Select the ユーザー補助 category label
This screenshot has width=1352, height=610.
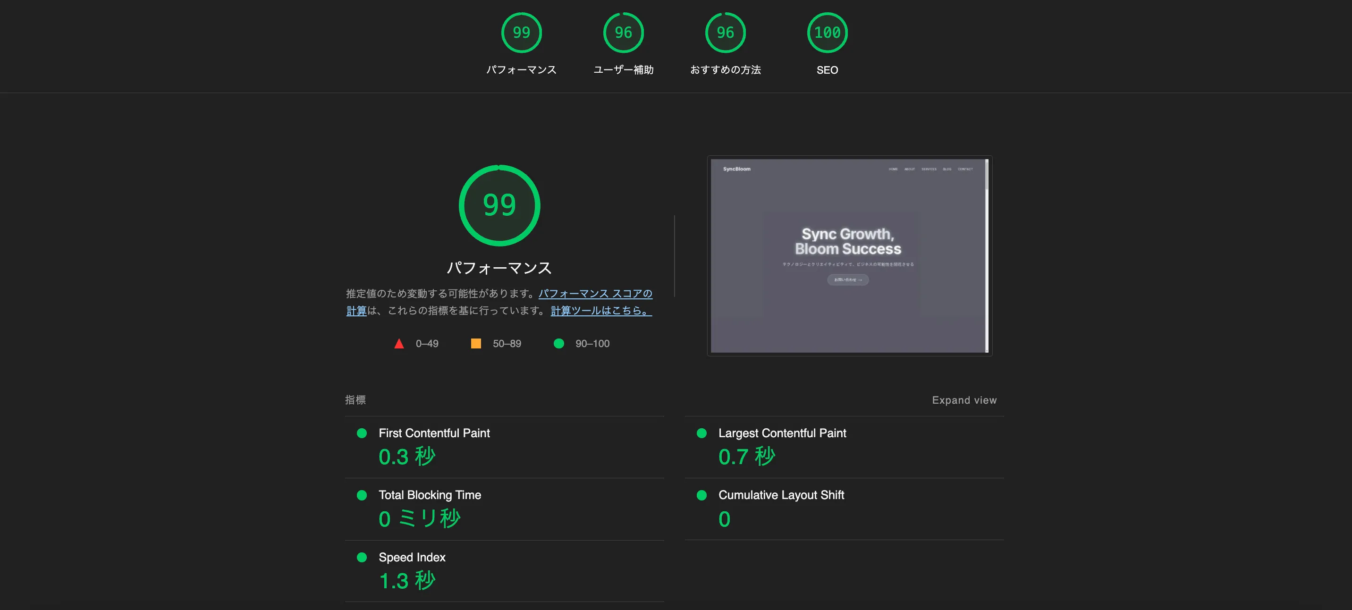[x=623, y=70]
